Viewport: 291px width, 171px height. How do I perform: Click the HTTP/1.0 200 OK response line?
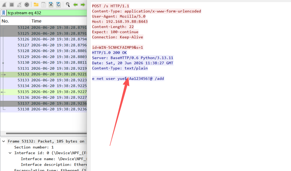(109, 52)
